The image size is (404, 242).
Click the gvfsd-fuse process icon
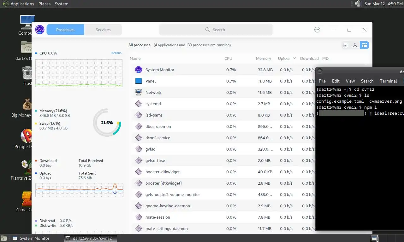[x=139, y=160]
